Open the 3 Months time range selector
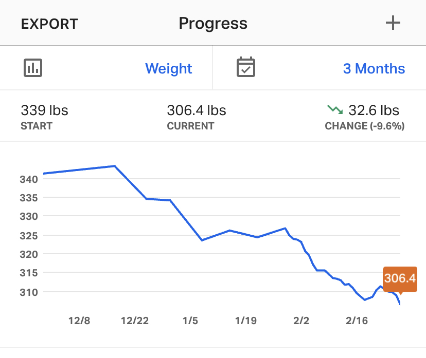Viewport: 426px width, 358px height. coord(374,69)
